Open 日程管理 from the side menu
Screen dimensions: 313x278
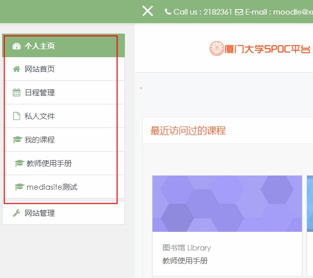pos(40,93)
